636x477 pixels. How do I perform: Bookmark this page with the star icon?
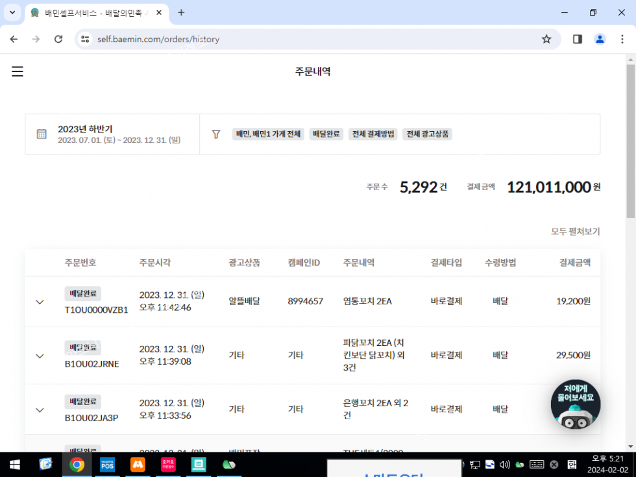pyautogui.click(x=546, y=39)
